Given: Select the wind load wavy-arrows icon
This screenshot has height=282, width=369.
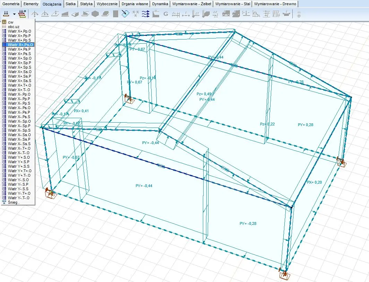Looking at the screenshot, I should [x=146, y=14].
